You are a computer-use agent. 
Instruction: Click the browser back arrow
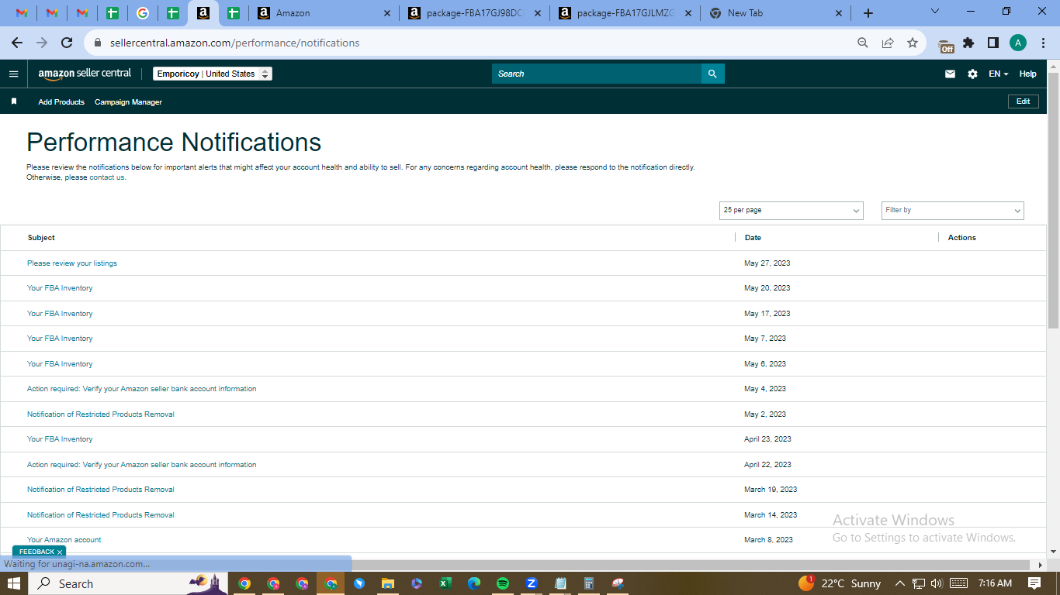click(17, 43)
